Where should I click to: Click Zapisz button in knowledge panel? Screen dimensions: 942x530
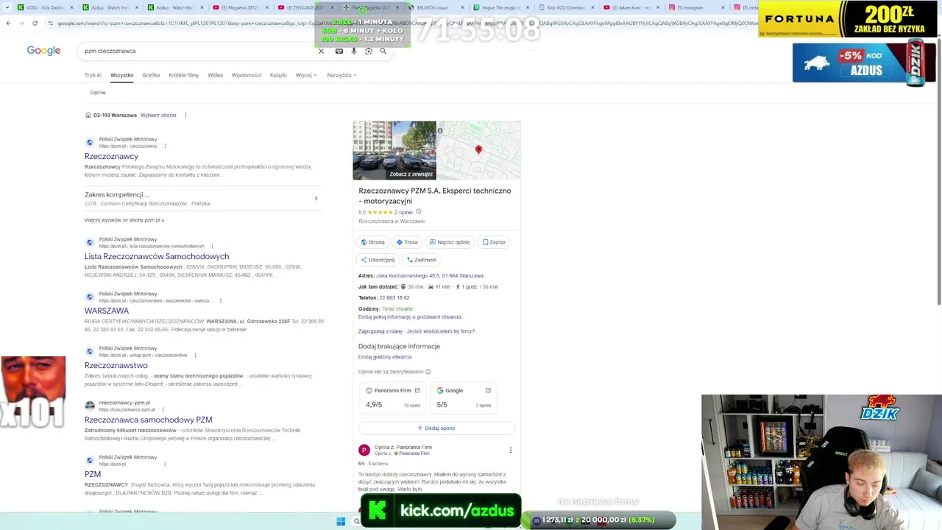(x=494, y=242)
